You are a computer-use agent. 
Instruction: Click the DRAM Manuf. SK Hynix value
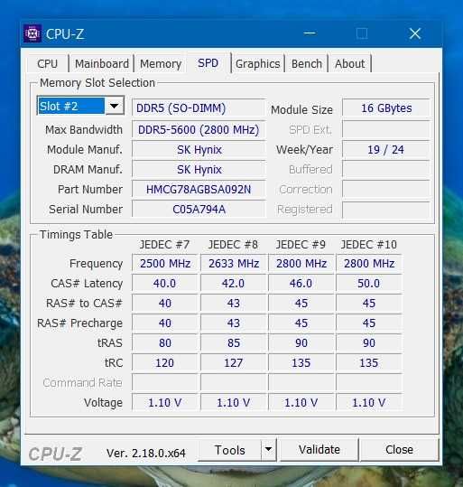click(199, 170)
